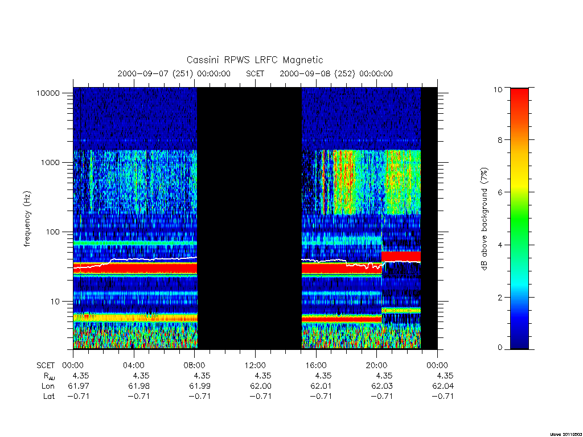Image resolution: width=583 pixels, height=437 pixels.
Task: Click the R_AU row label
Action: 49,376
